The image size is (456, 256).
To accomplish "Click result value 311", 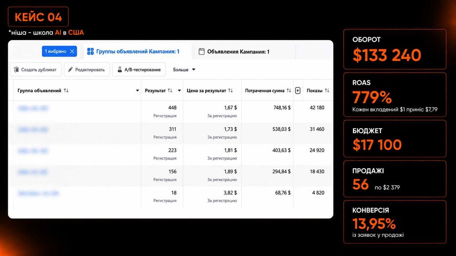I will pos(172,129).
